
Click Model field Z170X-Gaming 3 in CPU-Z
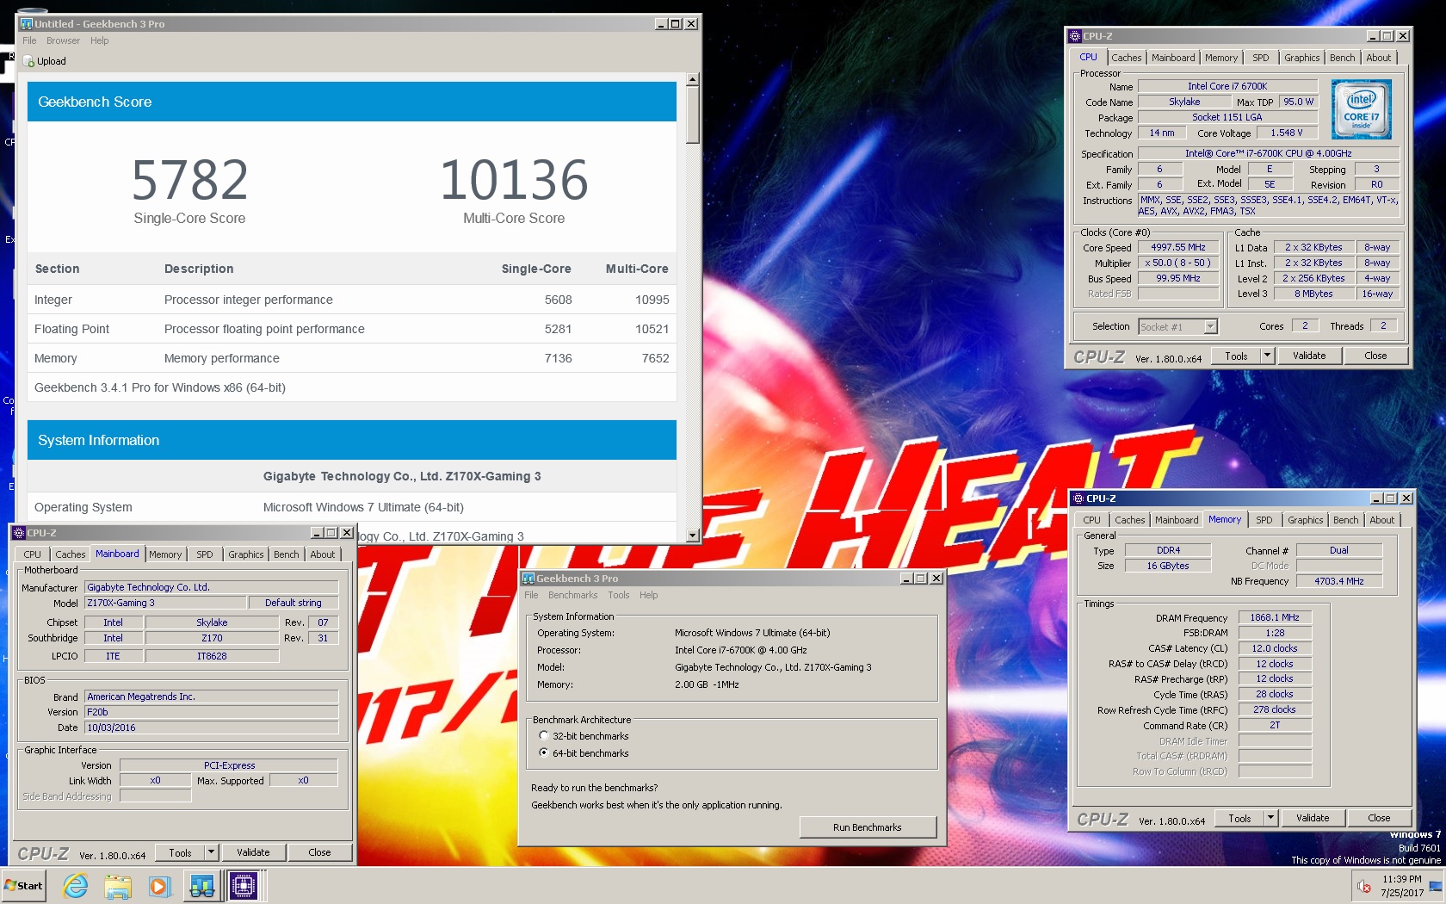click(165, 603)
